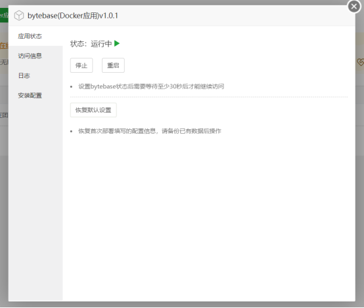Select the 应用状态 tab
The image size is (364, 308).
(x=35, y=36)
